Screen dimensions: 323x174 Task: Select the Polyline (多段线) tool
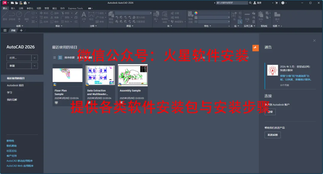[x=12, y=16]
